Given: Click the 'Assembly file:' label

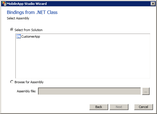Looking at the screenshot, I should [x=26, y=91].
